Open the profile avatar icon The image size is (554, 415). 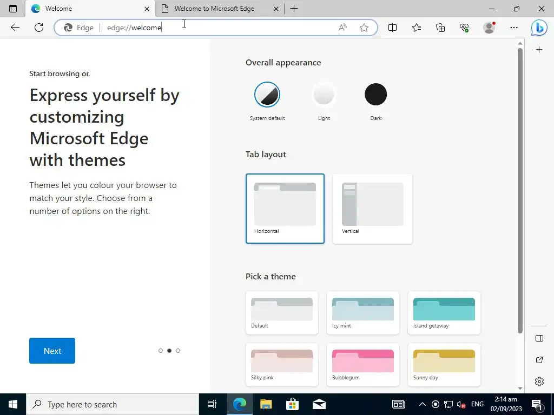pyautogui.click(x=489, y=28)
